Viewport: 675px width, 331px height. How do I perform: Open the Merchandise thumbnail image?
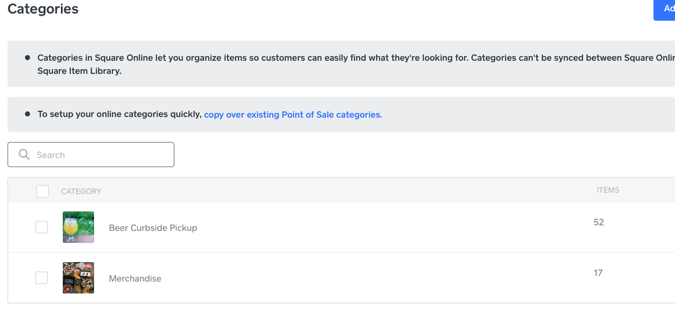(x=78, y=278)
